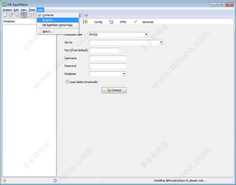This screenshot has width=236, height=185.
Task: Toggle the database tree pane icon
Action: point(24,15)
